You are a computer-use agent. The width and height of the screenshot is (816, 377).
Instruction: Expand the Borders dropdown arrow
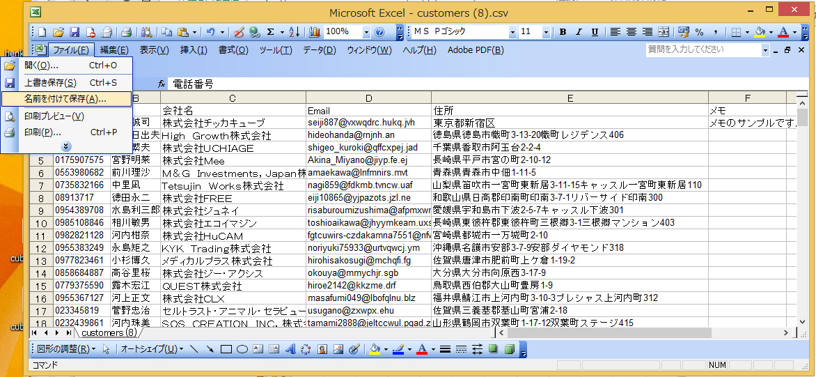click(x=747, y=32)
